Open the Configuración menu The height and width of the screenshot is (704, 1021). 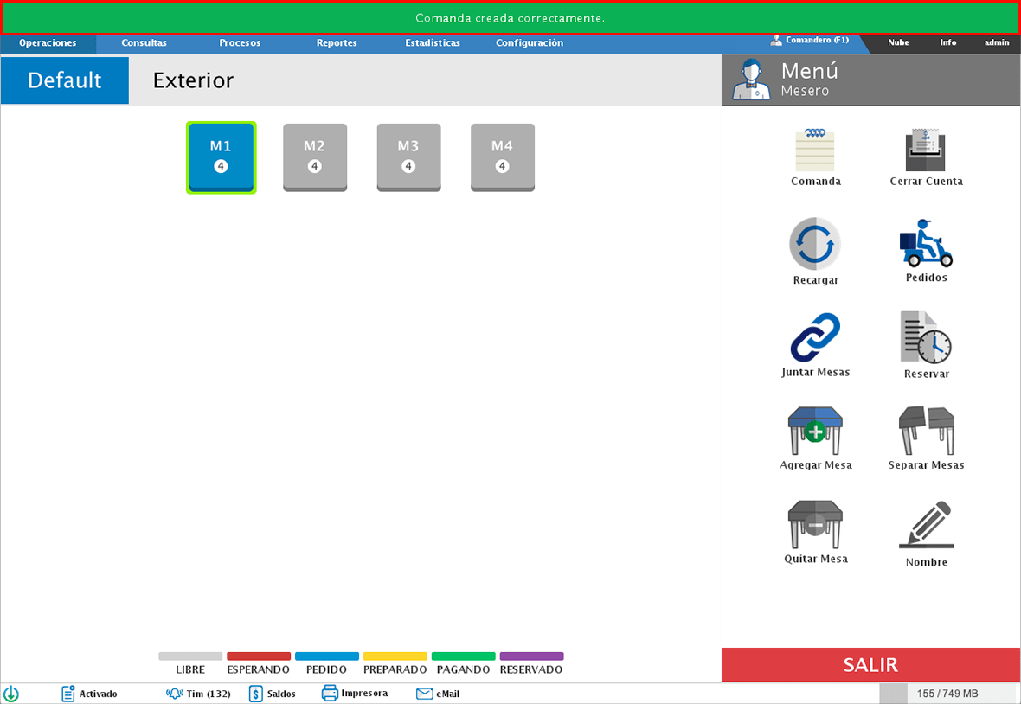click(x=529, y=42)
